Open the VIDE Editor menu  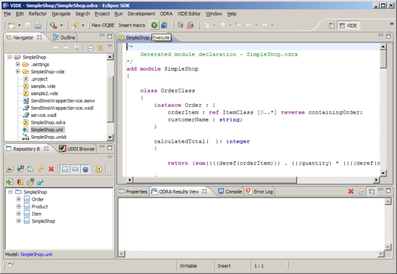(x=189, y=14)
